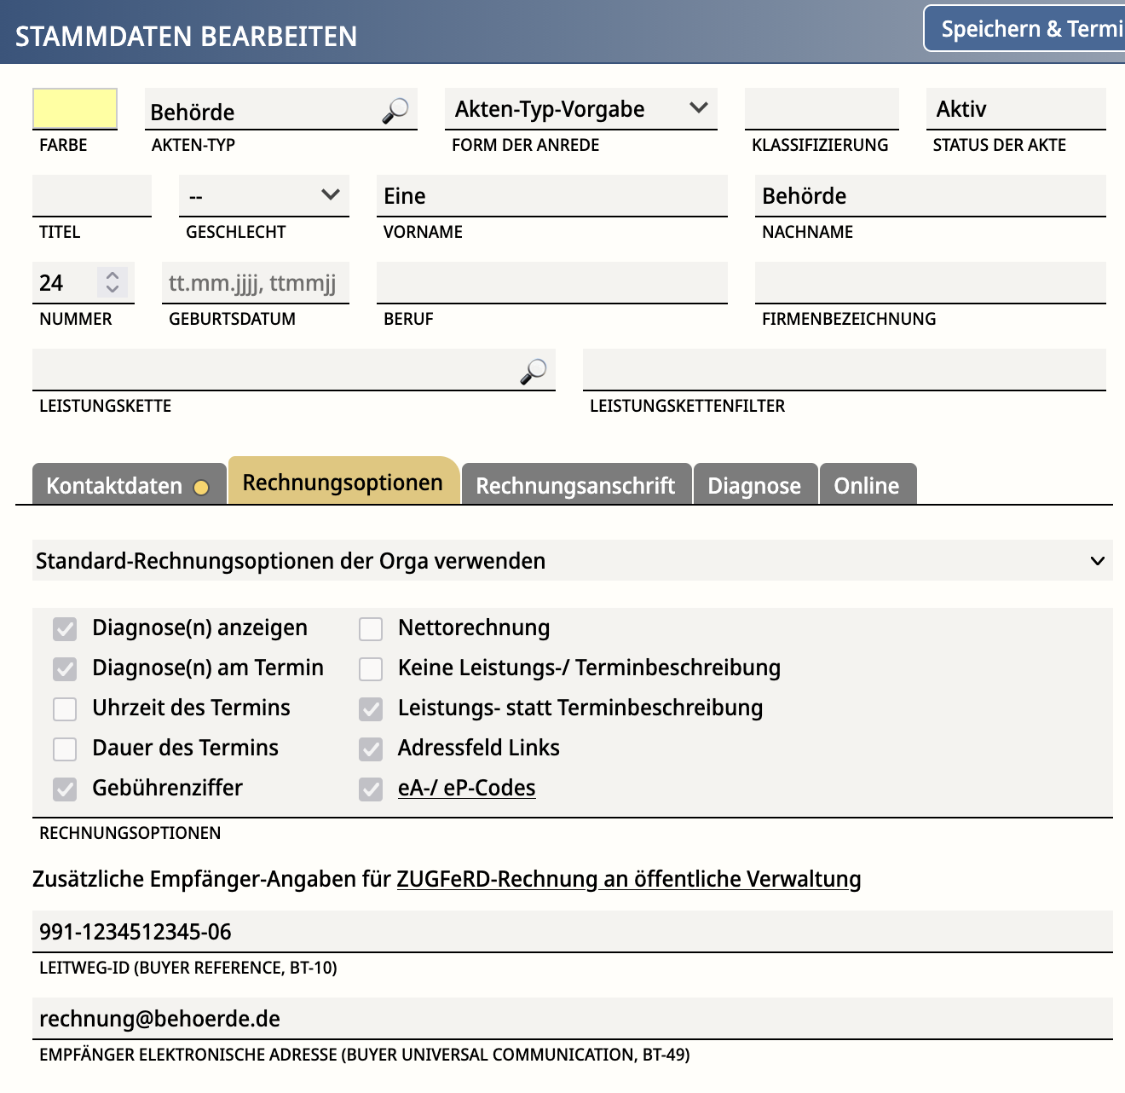The height and width of the screenshot is (1093, 1125).
Task: Select the Online tab
Action: (x=866, y=485)
